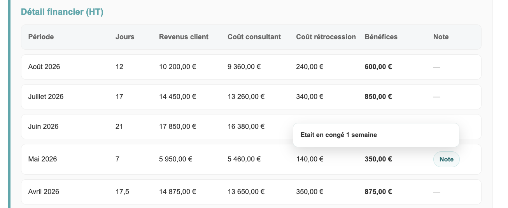The height and width of the screenshot is (208, 508).
Task: Click the 17 days value for Juillet 2026
Action: [119, 97]
